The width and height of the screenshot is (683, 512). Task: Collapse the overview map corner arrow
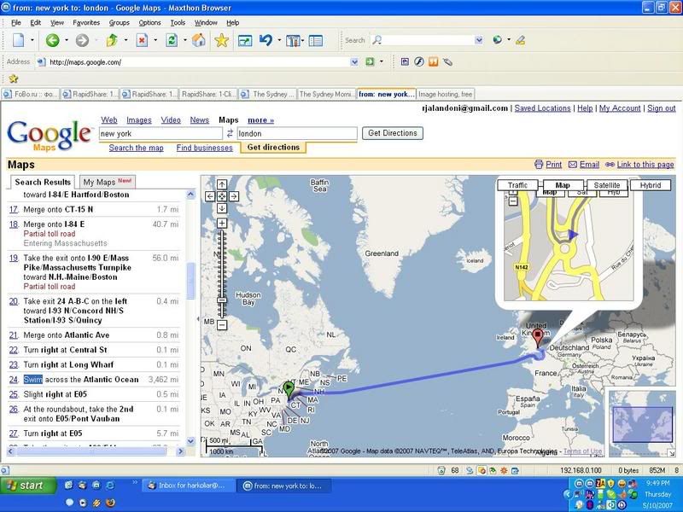point(672,453)
